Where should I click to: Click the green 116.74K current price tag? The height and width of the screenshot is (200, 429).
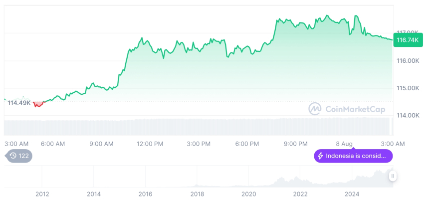click(x=407, y=40)
